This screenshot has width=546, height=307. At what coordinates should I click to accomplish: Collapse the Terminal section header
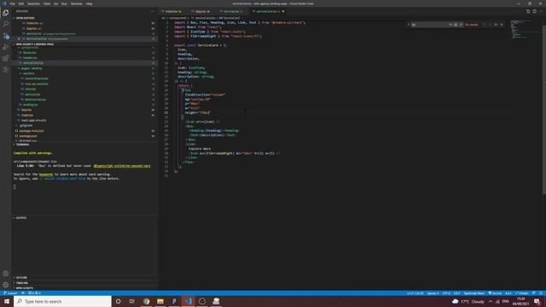pyautogui.click(x=22, y=144)
